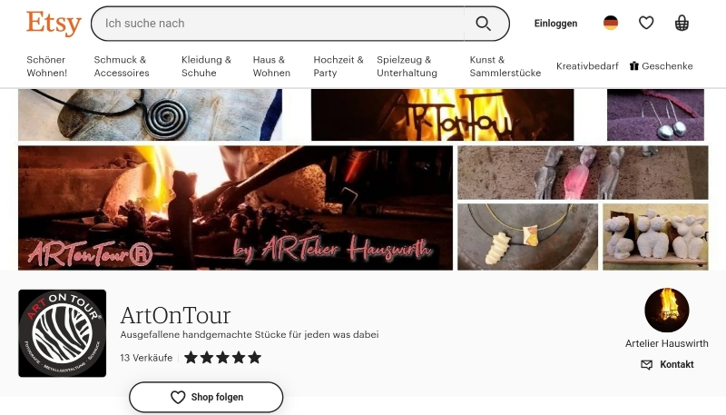726x415 pixels.
Task: Open the Kleidung & Schuhe menu
Action: 206,66
